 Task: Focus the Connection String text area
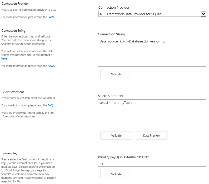(x=152, y=52)
